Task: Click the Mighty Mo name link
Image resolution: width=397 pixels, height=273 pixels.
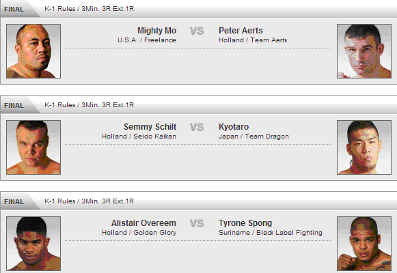Action: click(156, 31)
